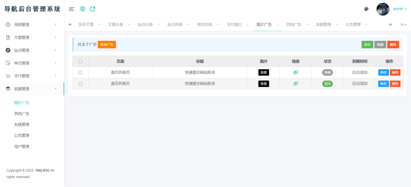Open the tab options dropdown menu
411x187 pixels.
(x=403, y=24)
